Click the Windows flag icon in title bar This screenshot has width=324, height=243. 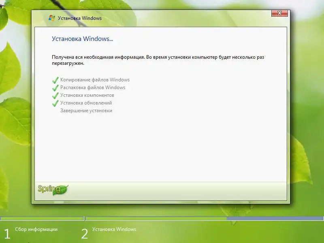pos(52,18)
